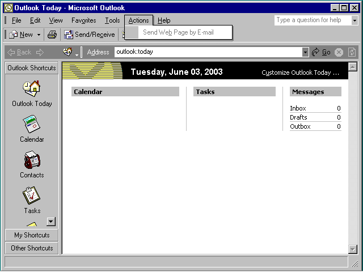Open the Favorites menu
Image resolution: width=363 pixels, height=272 pixels.
point(83,20)
